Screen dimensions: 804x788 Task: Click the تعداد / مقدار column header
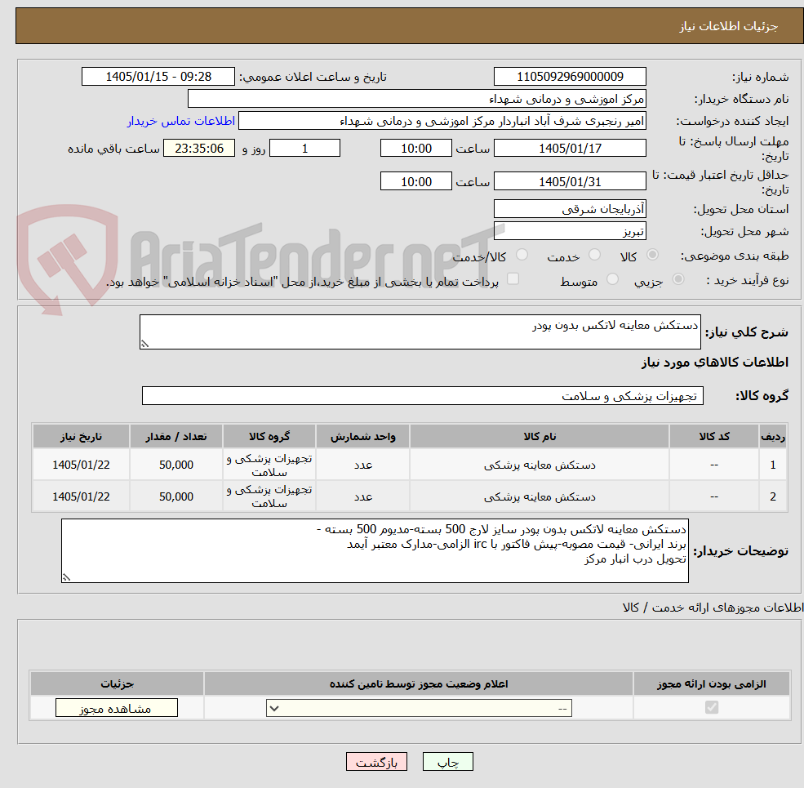(x=175, y=436)
